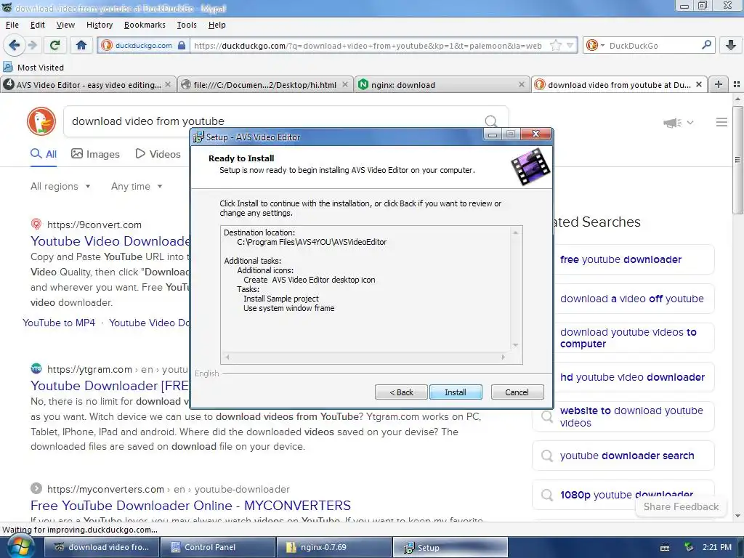
Task: Click the setup title bar installer icon
Action: pos(198,137)
